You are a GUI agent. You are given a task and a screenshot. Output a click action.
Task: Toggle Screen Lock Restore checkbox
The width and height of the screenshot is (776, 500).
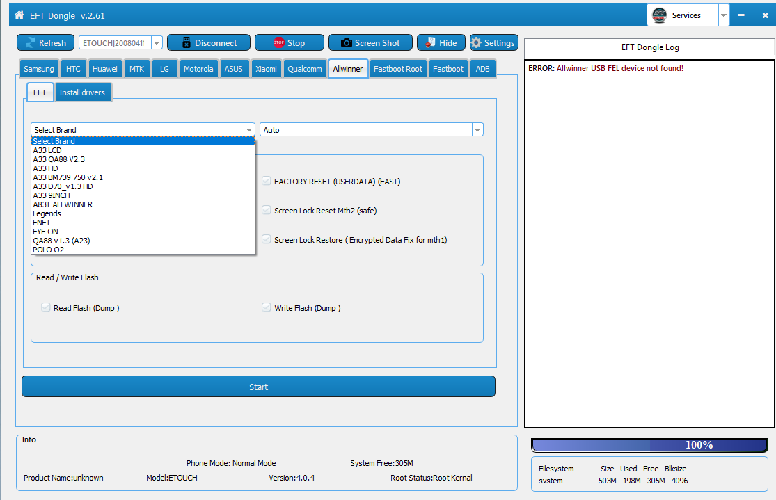pyautogui.click(x=267, y=239)
